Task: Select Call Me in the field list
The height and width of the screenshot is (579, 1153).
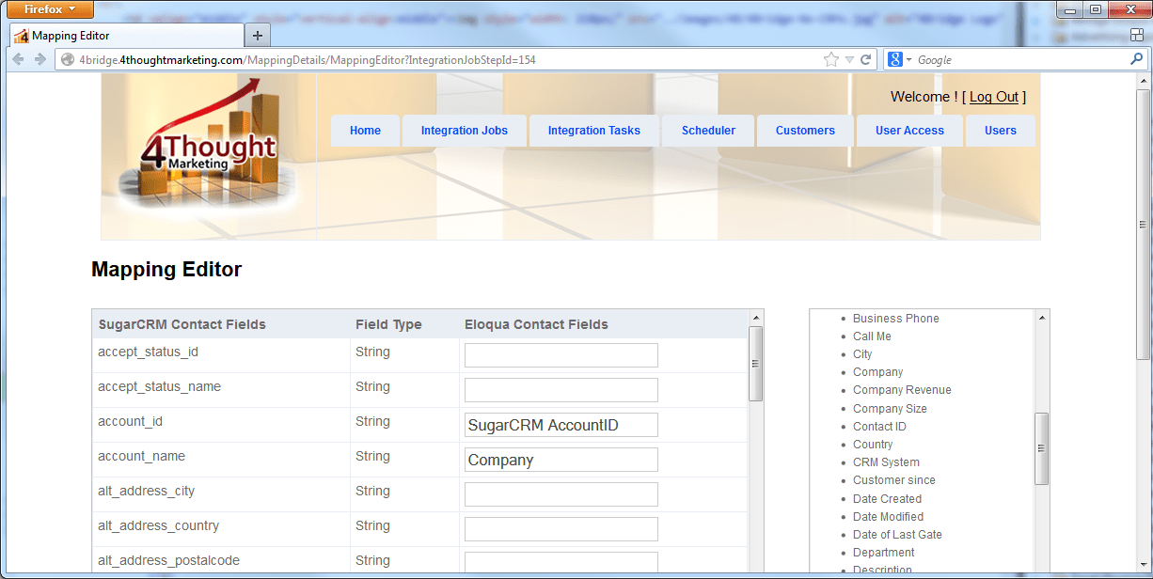Action: tap(872, 336)
